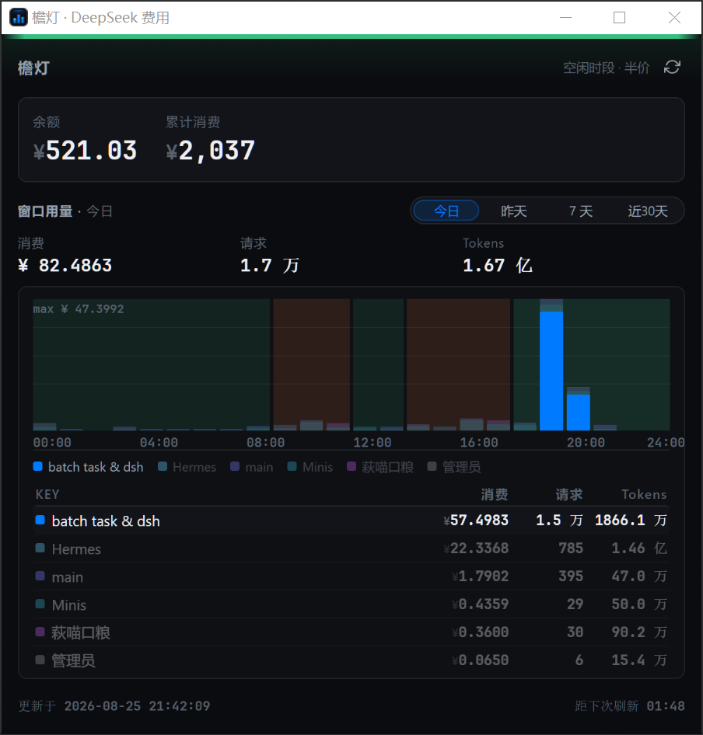The image size is (703, 735).
Task: Select the main key table row
Action: 351,577
